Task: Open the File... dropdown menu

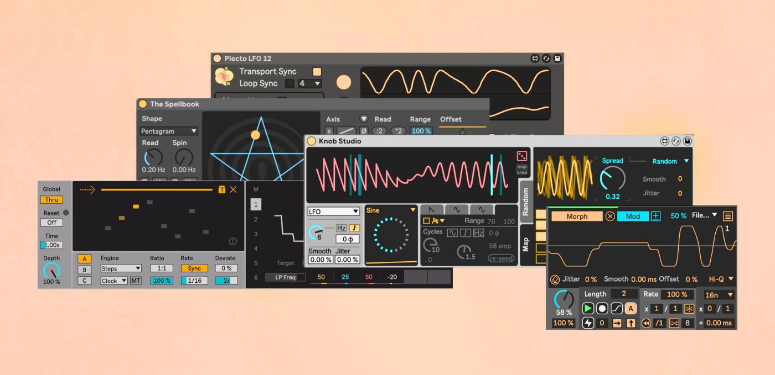Action: 704,215
